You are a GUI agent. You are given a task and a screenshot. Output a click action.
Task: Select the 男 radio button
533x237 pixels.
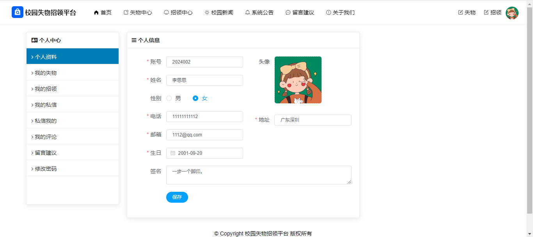169,98
